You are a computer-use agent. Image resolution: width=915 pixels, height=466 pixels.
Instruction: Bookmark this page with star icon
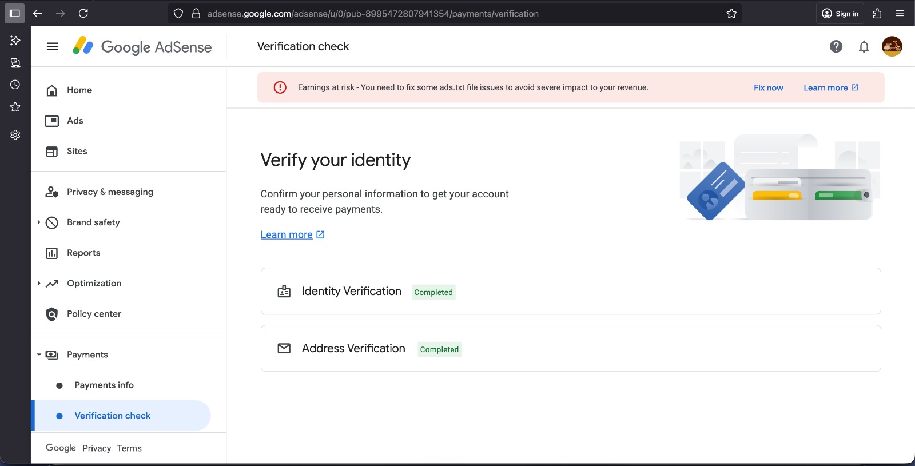point(731,14)
